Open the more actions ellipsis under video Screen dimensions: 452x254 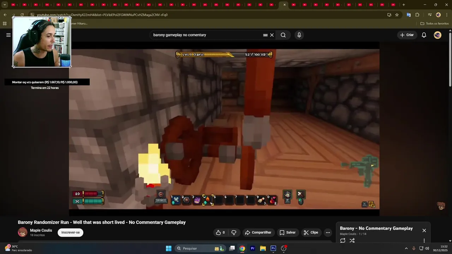point(328,232)
